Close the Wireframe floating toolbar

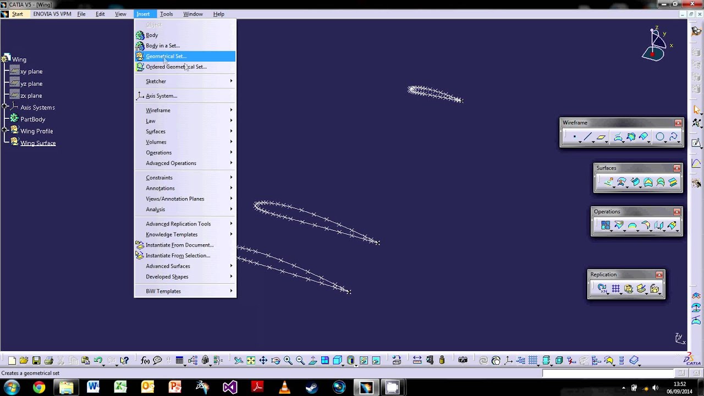[x=678, y=123]
